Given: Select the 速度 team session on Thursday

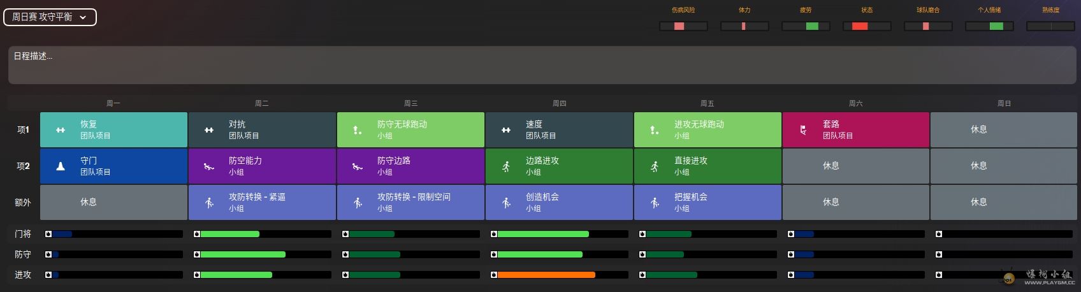Looking at the screenshot, I should [559, 130].
